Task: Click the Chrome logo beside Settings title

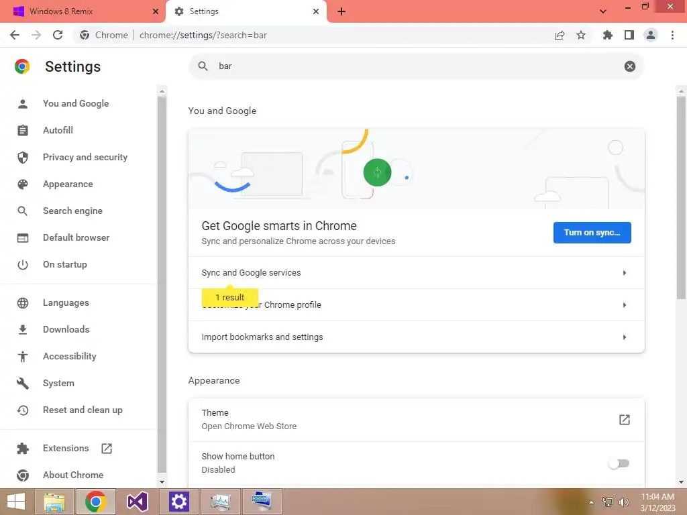Action: coord(22,66)
